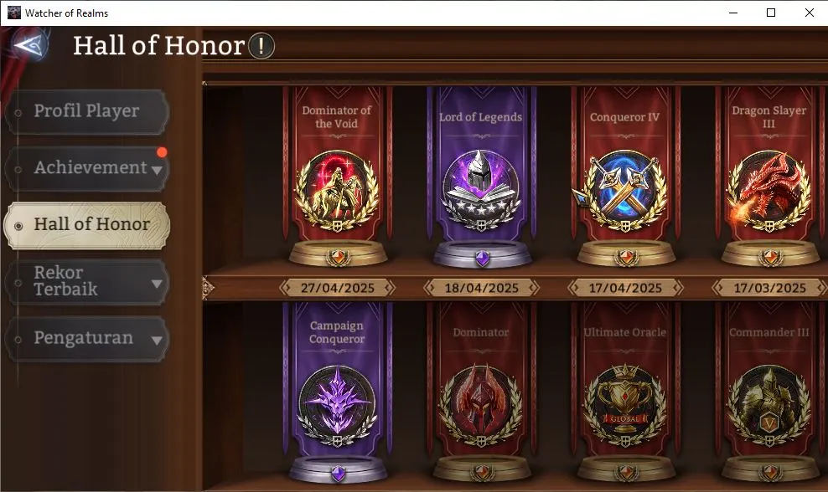Select the Commander III knight emblem
The height and width of the screenshot is (492, 828).
[768, 406]
